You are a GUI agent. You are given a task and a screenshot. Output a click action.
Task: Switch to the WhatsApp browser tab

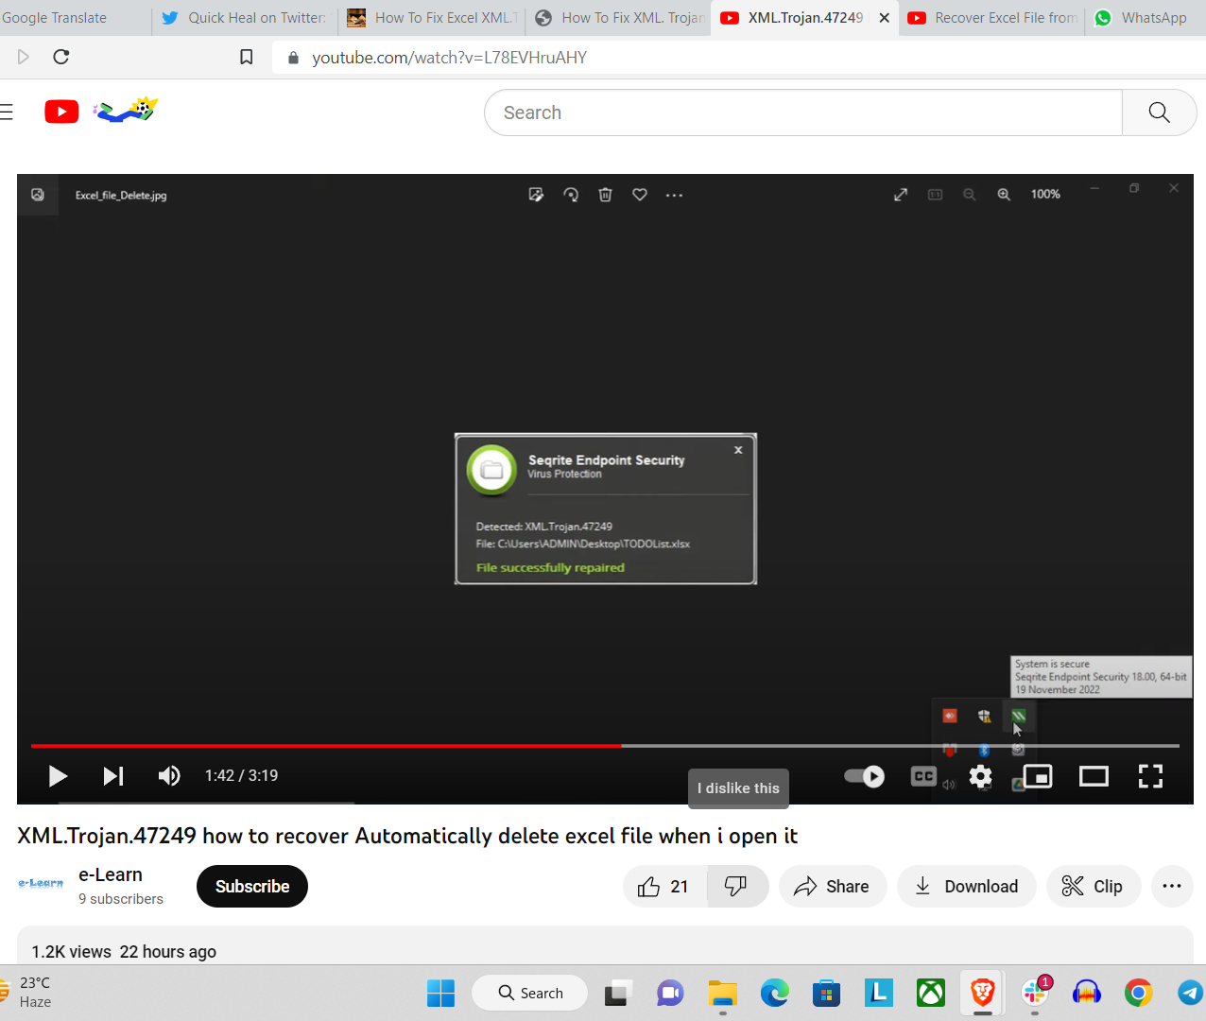1144,18
